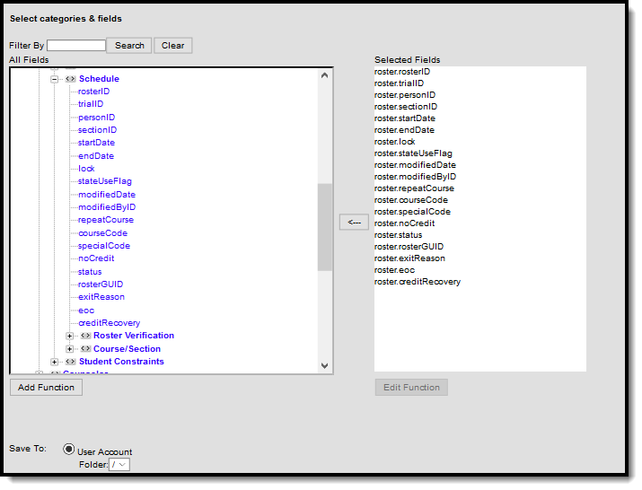
Task: Select roster.modifiedDate in Selected Fields
Action: point(415,165)
